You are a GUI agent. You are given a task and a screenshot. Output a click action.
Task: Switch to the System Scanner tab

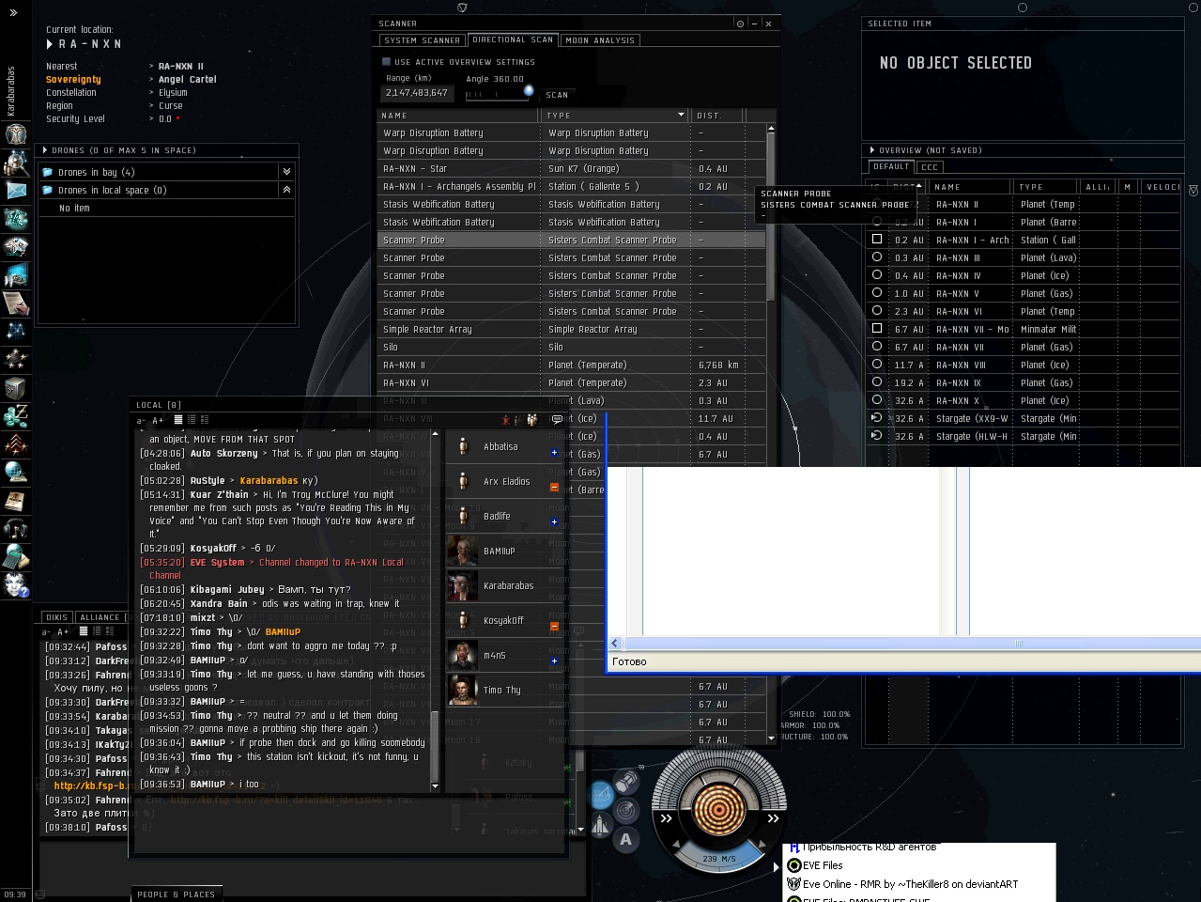point(422,40)
